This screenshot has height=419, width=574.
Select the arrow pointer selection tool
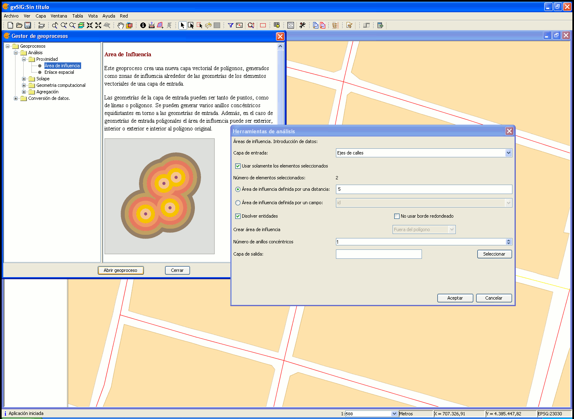coord(182,25)
